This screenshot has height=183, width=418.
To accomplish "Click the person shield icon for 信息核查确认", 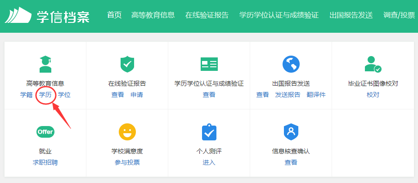I will coord(291,132).
